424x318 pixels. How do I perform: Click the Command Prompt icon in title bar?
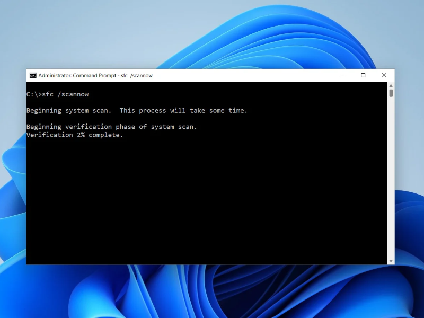[x=33, y=75]
